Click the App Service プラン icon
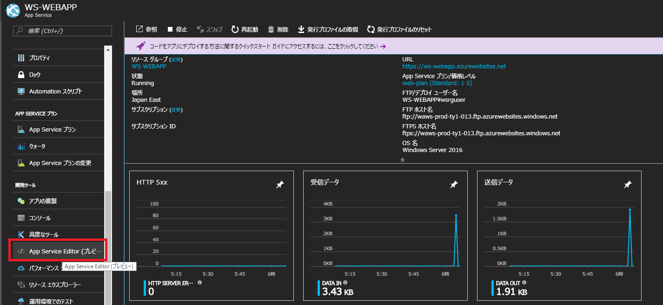 pyautogui.click(x=21, y=130)
